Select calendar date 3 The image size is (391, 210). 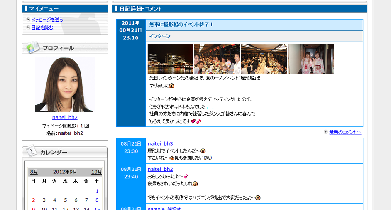pyautogui.click(x=44, y=200)
